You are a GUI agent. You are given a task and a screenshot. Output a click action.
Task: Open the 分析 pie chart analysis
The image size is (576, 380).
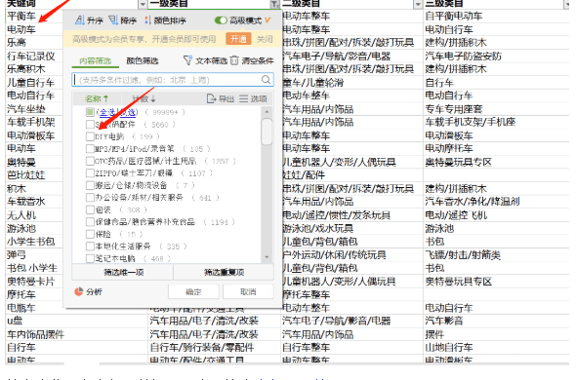pos(88,291)
